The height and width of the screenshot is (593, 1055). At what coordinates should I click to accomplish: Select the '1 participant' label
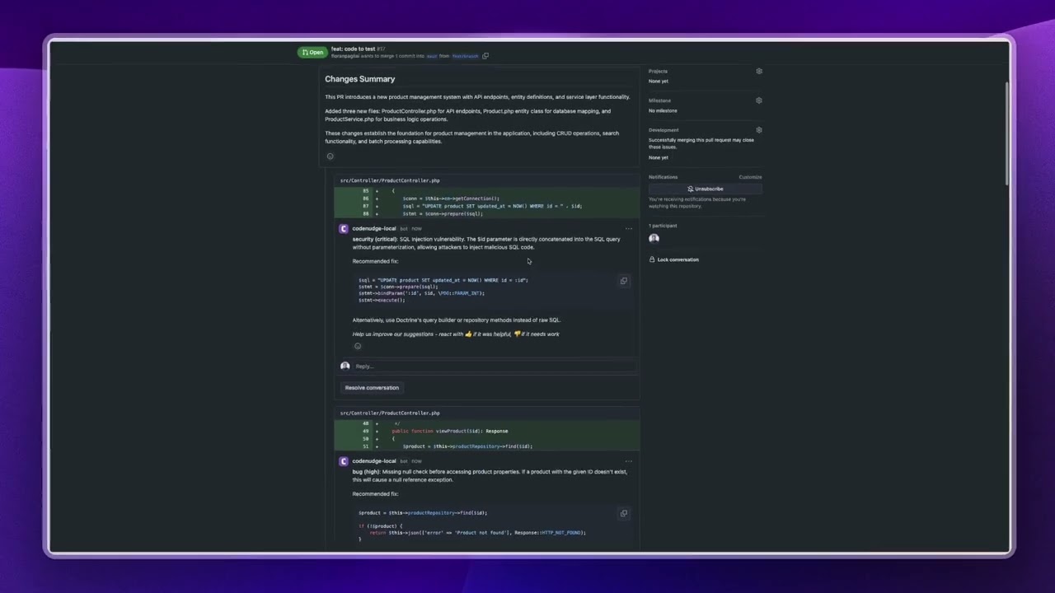(663, 226)
